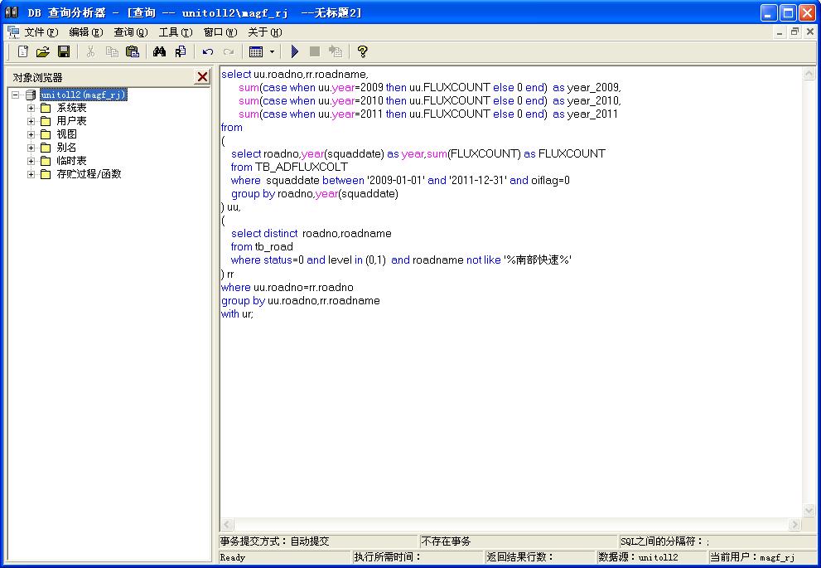Click the right arrow of horizontal scrollbar

coord(794,523)
